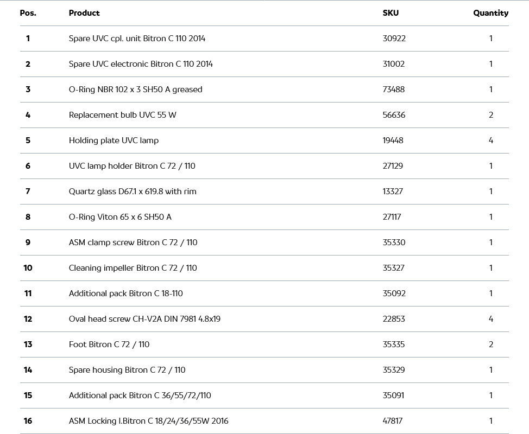Image resolution: width=529 pixels, height=434 pixels.
Task: Select Spare UVC electronic Bitron C 110
Action: (141, 64)
